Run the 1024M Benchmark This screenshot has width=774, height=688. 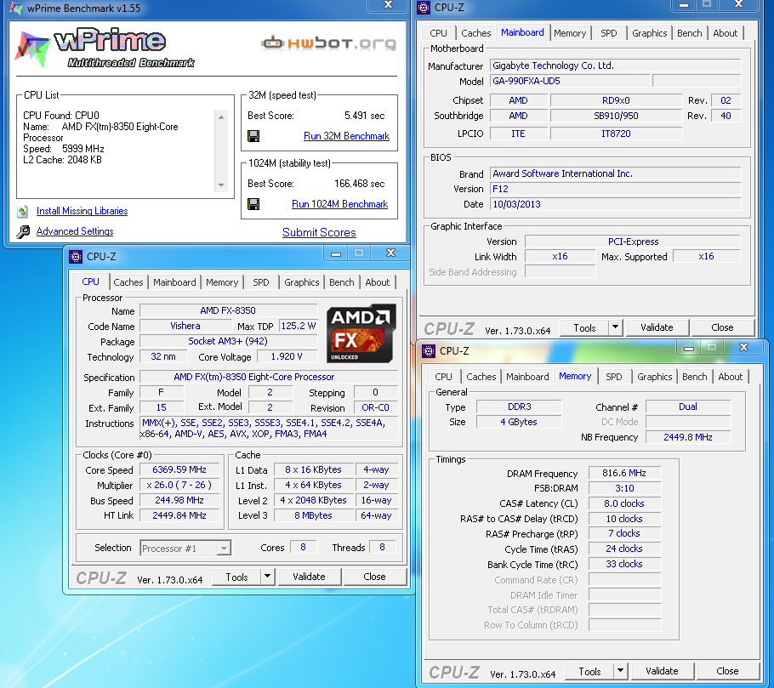[339, 204]
